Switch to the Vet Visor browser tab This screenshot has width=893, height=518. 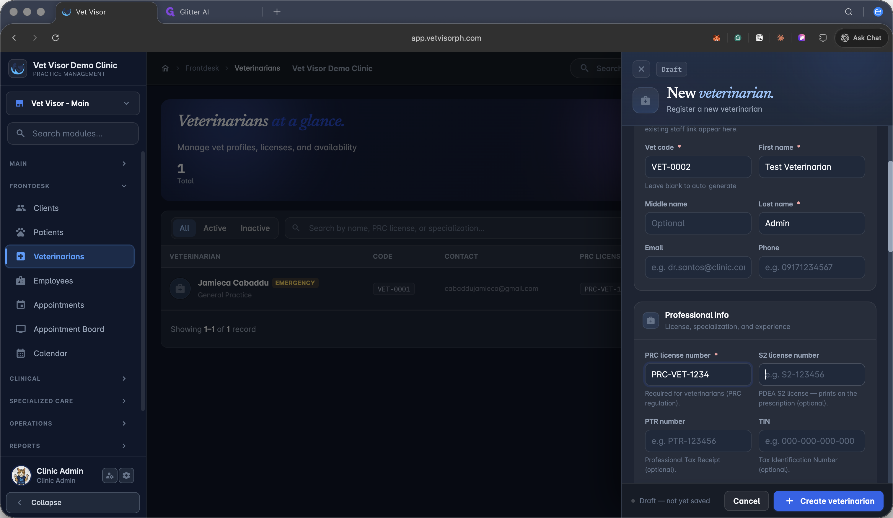coord(106,12)
